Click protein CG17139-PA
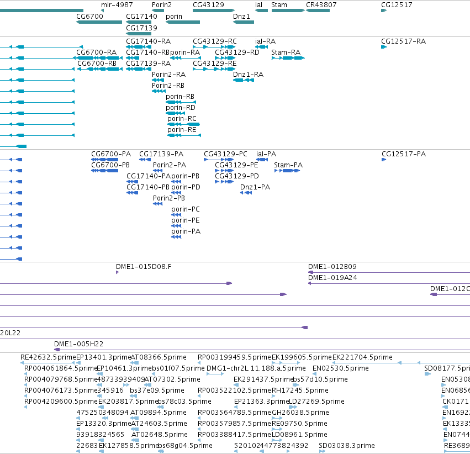This screenshot has width=470, height=454. click(x=145, y=160)
